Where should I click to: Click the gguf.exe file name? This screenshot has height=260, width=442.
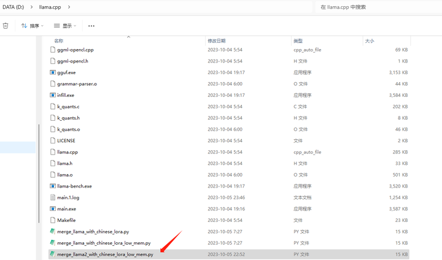click(66, 73)
